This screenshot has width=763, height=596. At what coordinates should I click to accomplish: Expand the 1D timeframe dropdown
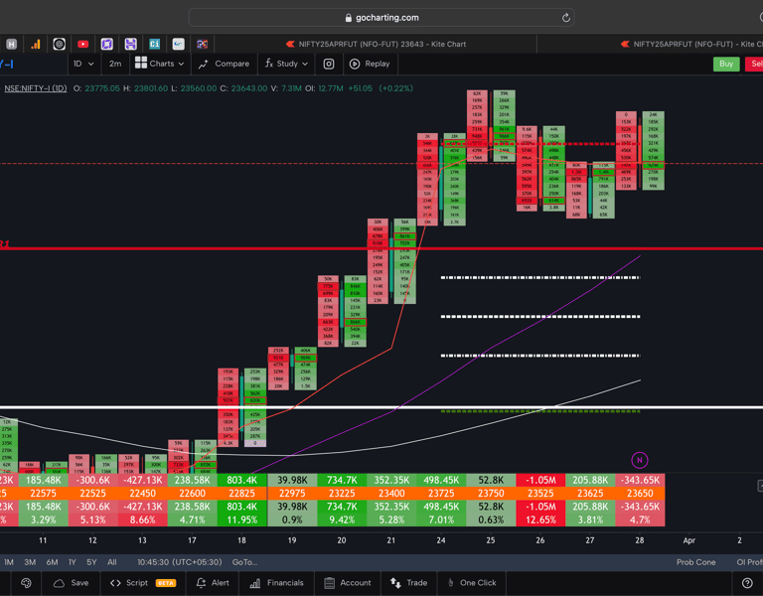tap(83, 64)
